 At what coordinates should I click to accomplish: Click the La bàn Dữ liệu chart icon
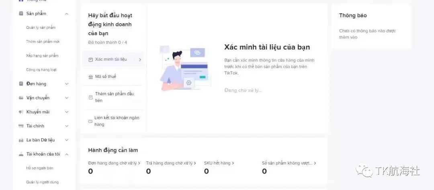point(21,140)
